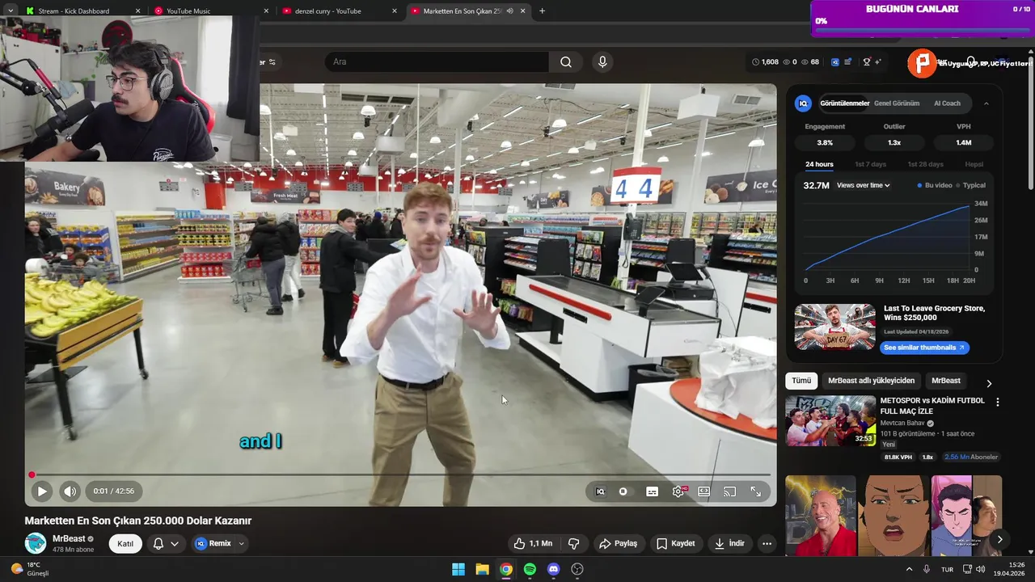Click the blue vidIQ icon in the top toolbar
The width and height of the screenshot is (1035, 582).
coord(835,62)
